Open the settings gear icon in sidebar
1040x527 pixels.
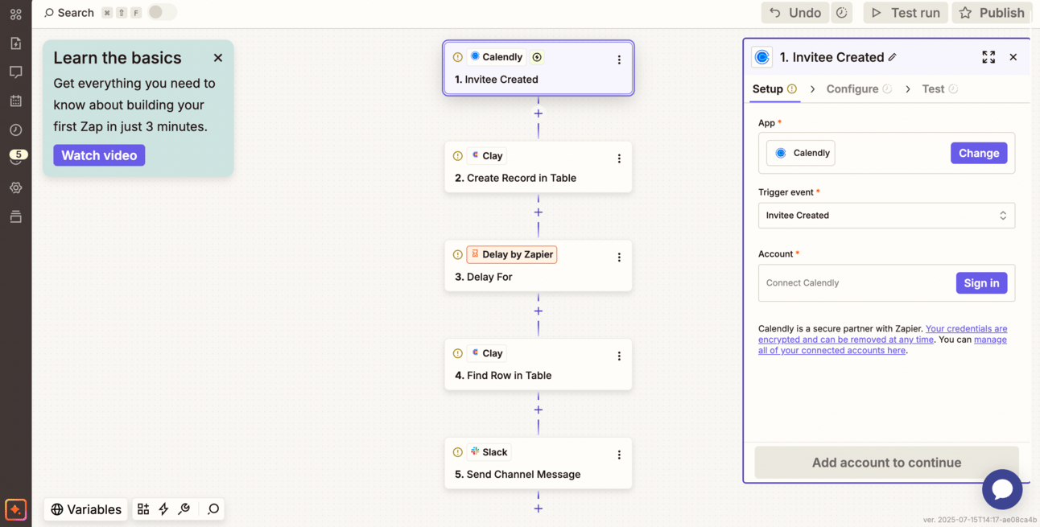15,187
